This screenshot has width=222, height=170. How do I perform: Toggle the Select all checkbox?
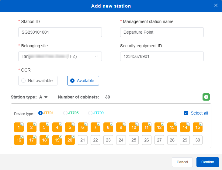coord(186,113)
